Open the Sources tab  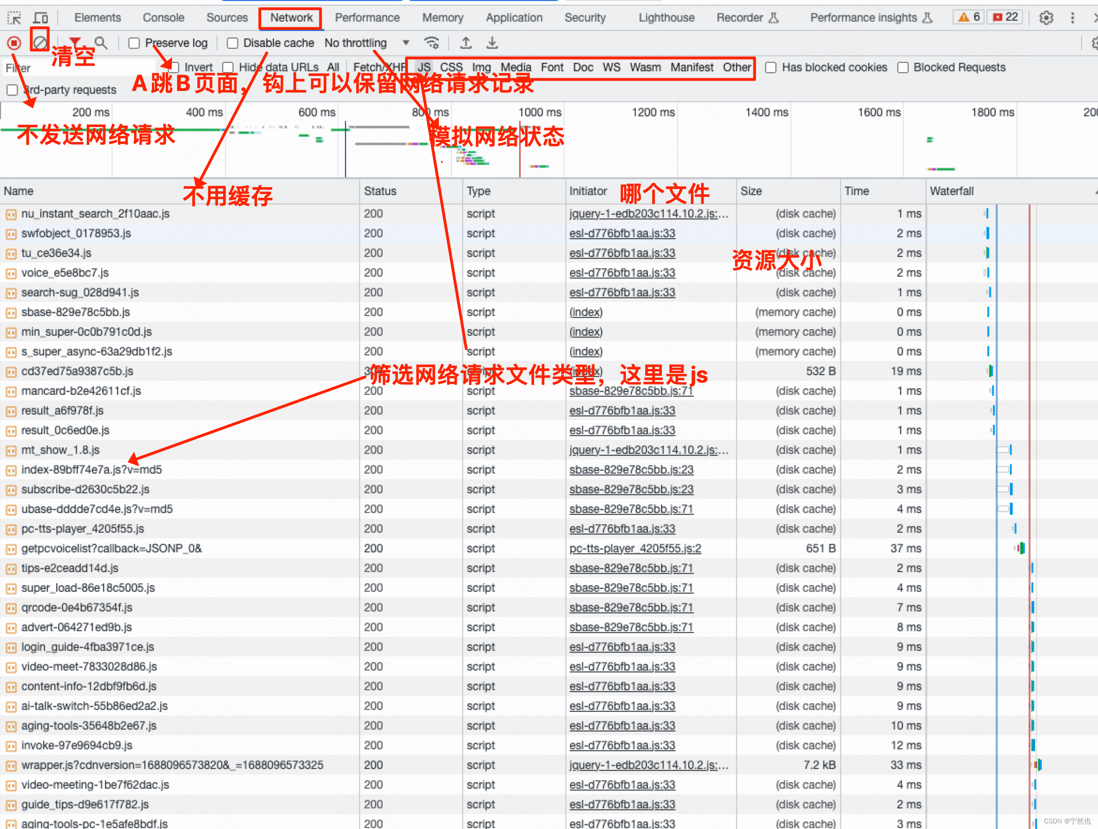(x=227, y=18)
